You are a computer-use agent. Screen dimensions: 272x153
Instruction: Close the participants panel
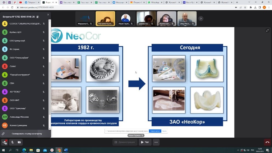tap(48, 15)
